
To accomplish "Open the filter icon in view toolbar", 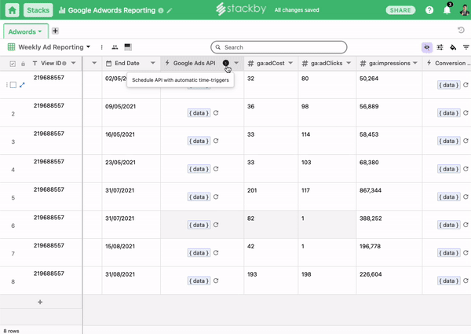I will pyautogui.click(x=466, y=47).
